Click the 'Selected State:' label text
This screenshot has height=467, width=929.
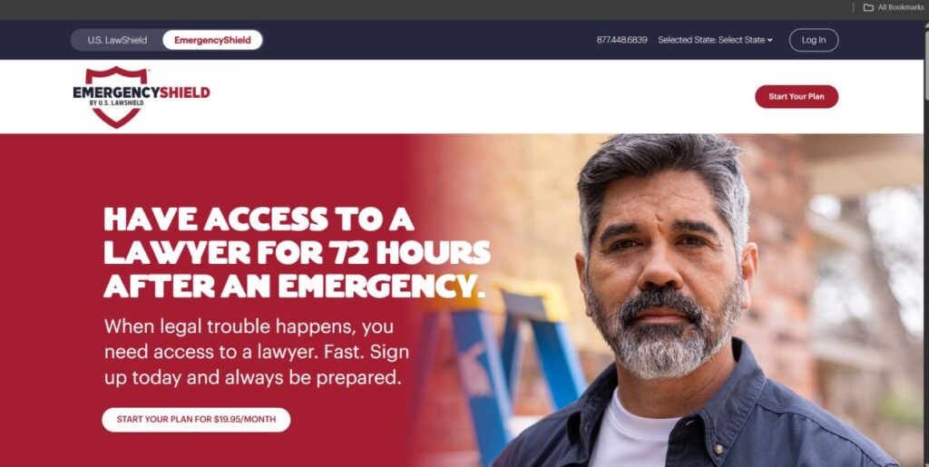click(x=687, y=40)
